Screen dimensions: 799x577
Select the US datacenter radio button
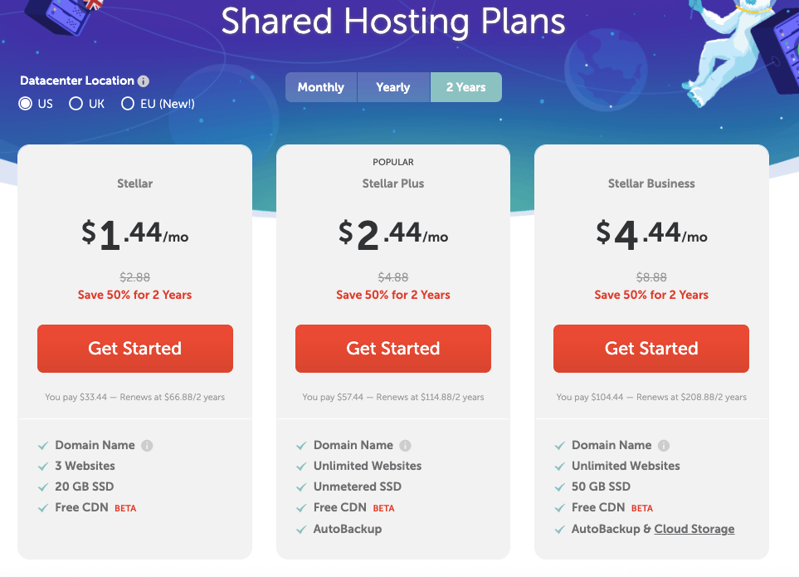[x=25, y=103]
